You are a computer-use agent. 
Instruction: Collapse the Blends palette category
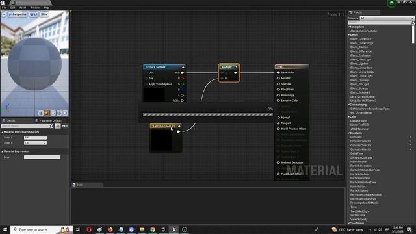(349, 34)
